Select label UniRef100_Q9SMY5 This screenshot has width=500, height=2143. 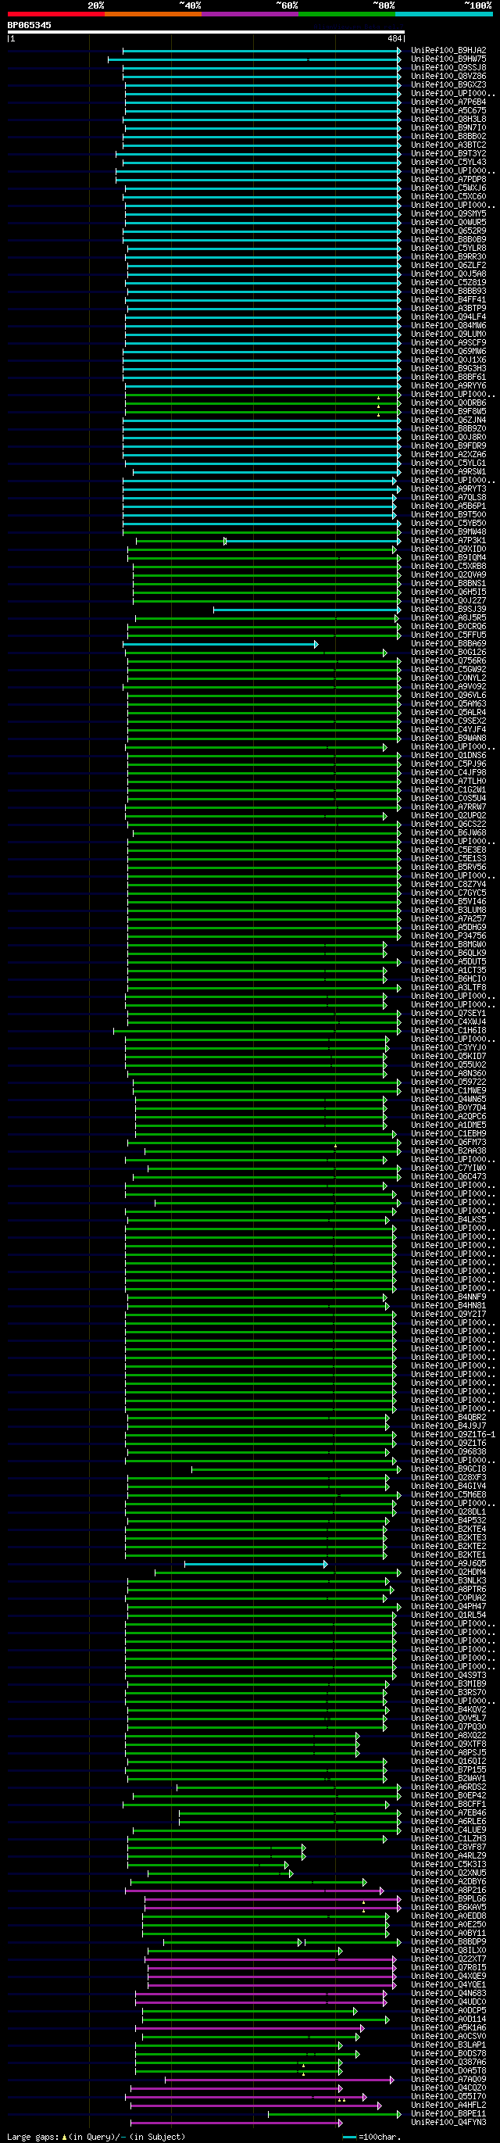pos(448,214)
